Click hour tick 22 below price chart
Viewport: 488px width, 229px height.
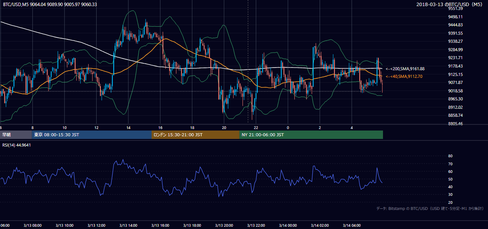coord(256,127)
